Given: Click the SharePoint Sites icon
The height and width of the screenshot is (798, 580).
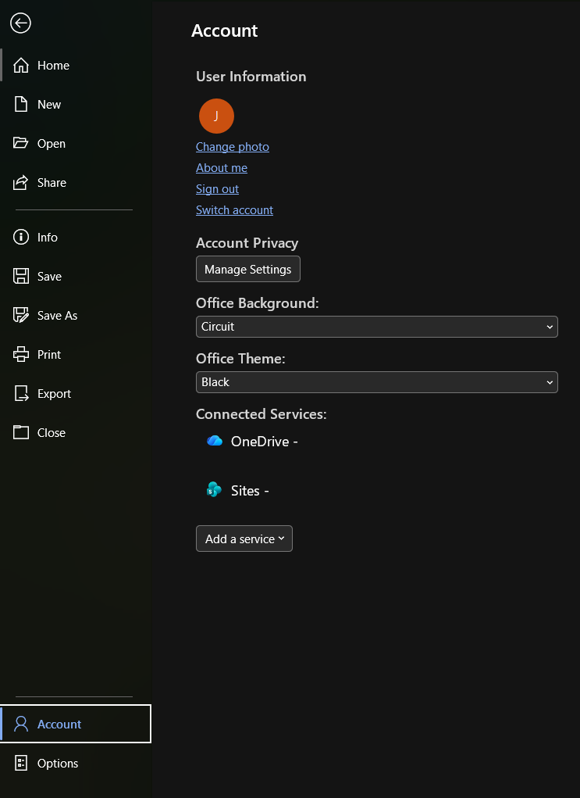Looking at the screenshot, I should click(214, 489).
